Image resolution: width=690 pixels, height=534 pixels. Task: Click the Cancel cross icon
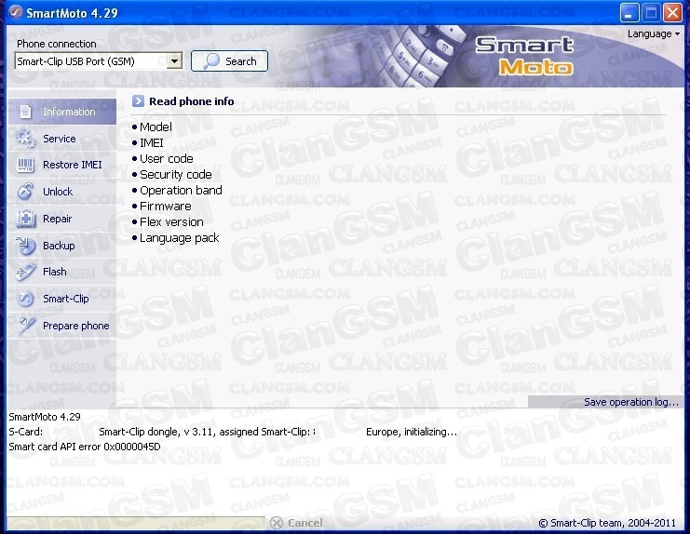tap(277, 523)
